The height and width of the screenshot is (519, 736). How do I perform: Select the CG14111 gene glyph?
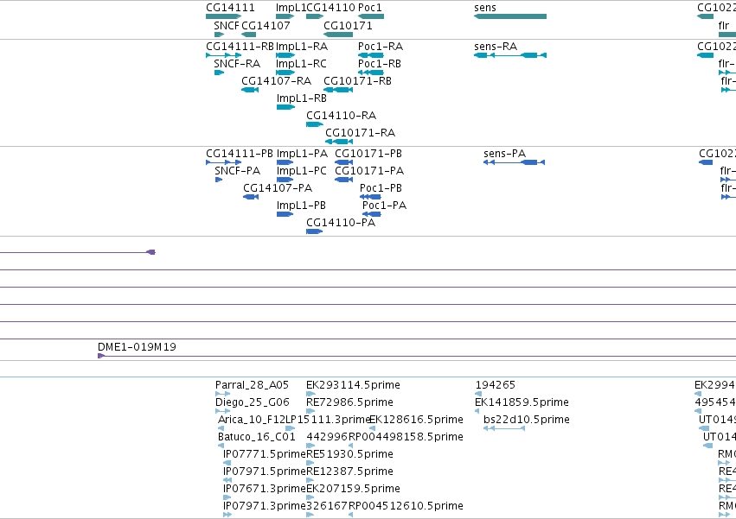(223, 16)
